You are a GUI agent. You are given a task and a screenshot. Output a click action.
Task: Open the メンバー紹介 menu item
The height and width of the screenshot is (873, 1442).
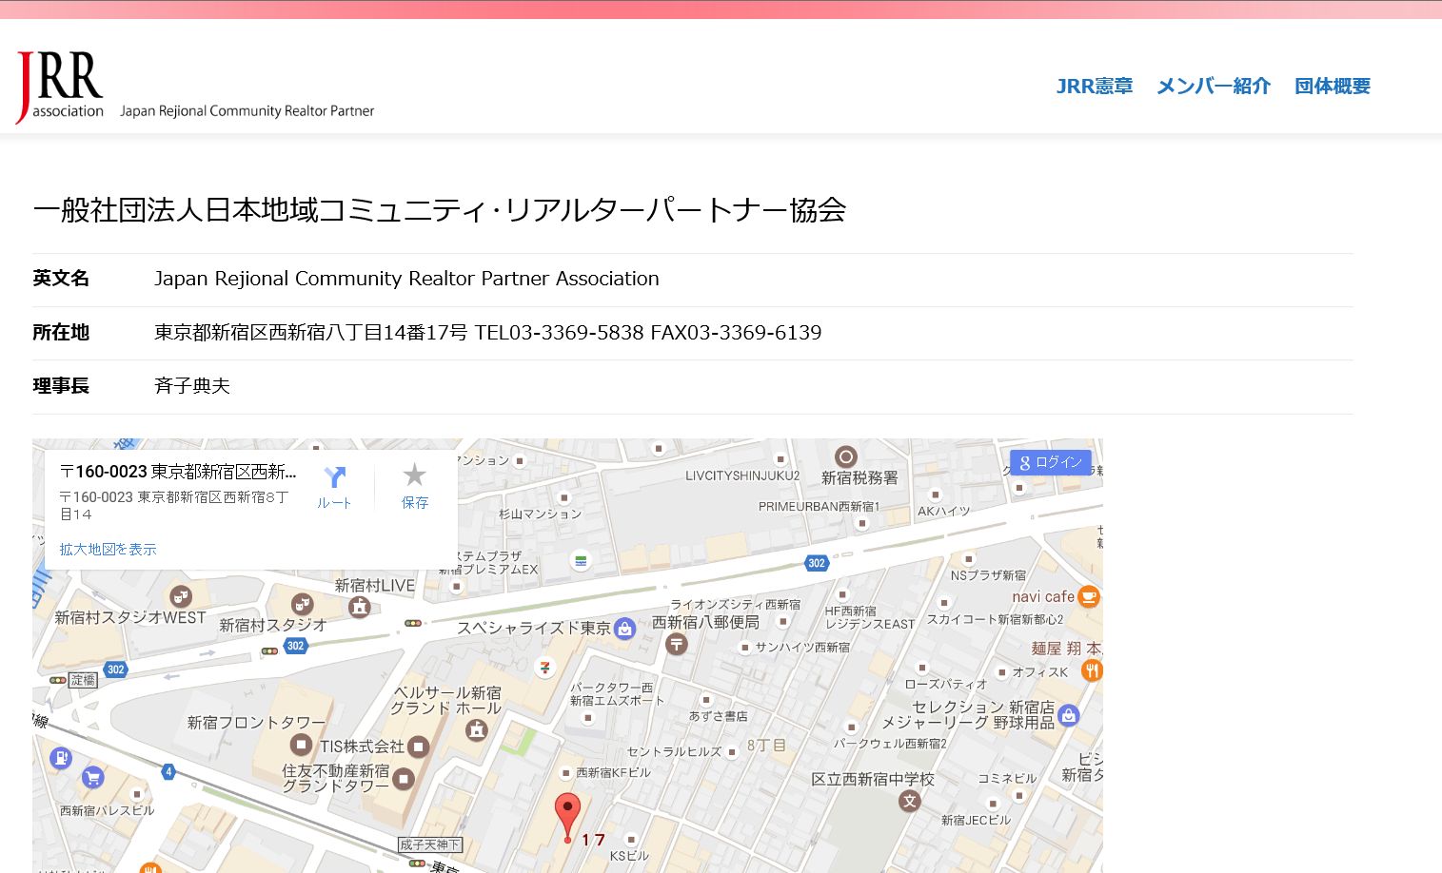[1214, 87]
